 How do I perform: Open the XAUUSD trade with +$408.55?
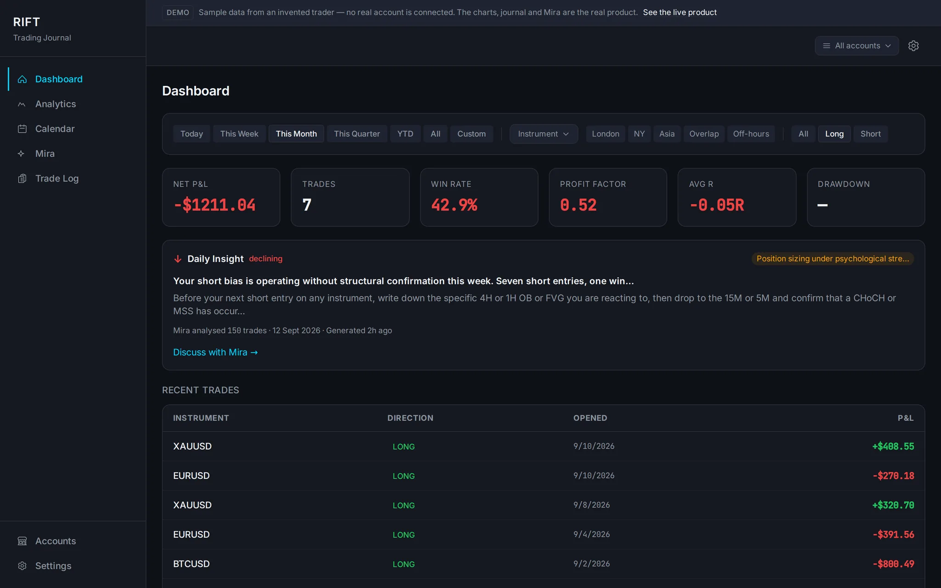click(x=544, y=447)
